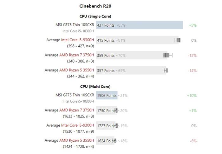The width and height of the screenshot is (222, 154).
Task: Open the AMD Ryzen 7 3750H link under Single Core
Action: (77, 55)
